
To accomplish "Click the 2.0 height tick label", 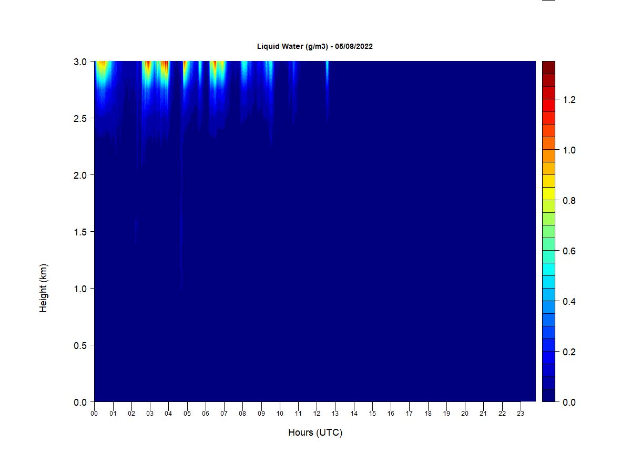I will [80, 175].
